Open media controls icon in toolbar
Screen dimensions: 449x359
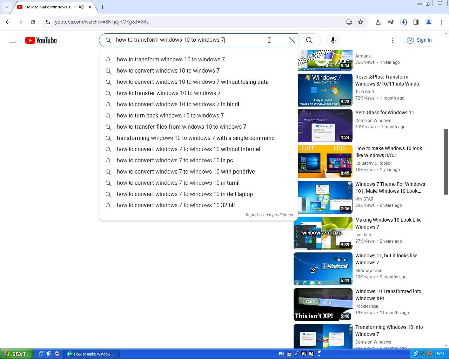pos(391,22)
